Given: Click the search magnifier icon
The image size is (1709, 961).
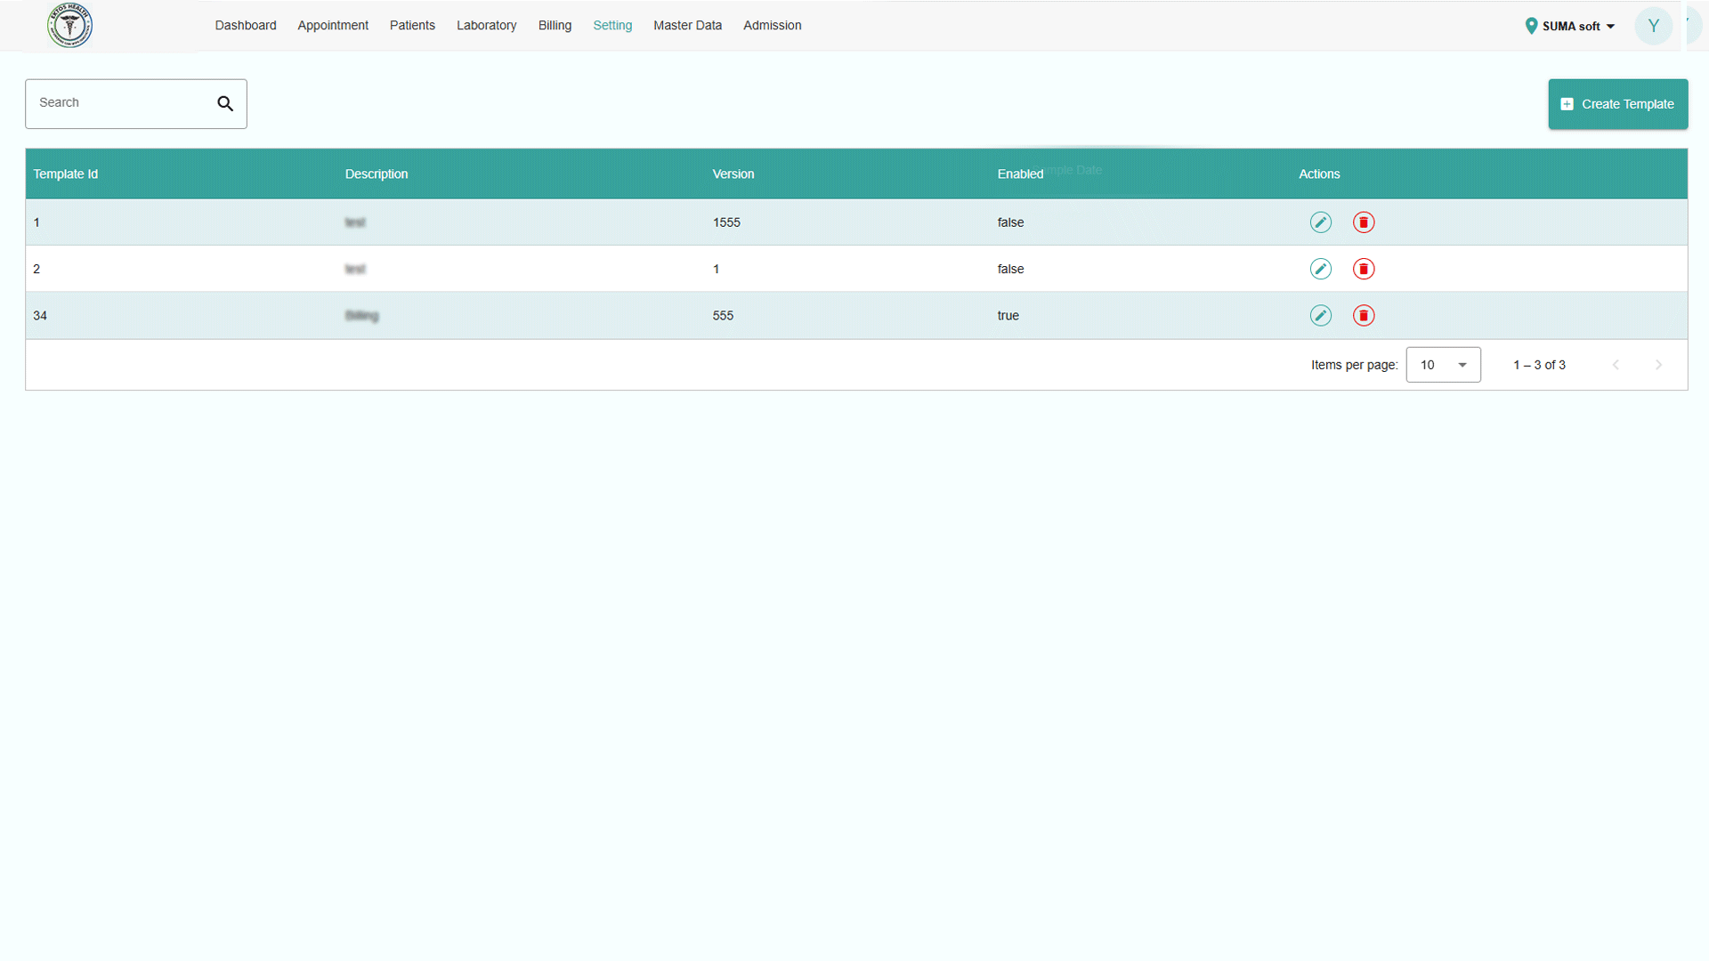Looking at the screenshot, I should tap(225, 104).
